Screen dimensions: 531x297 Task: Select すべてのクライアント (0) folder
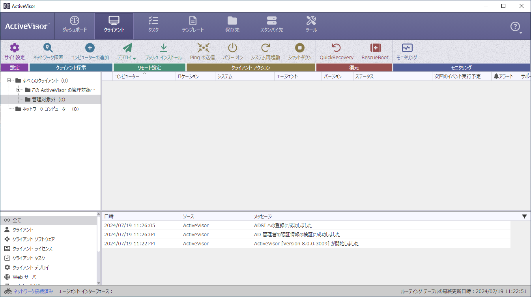42,80
